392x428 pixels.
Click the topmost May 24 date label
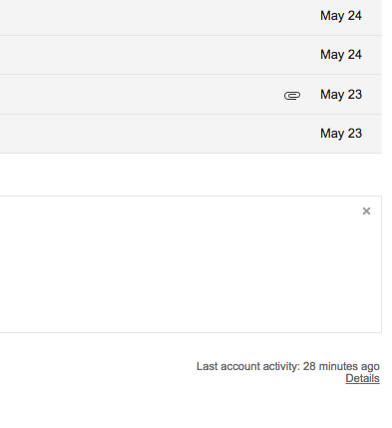(341, 16)
